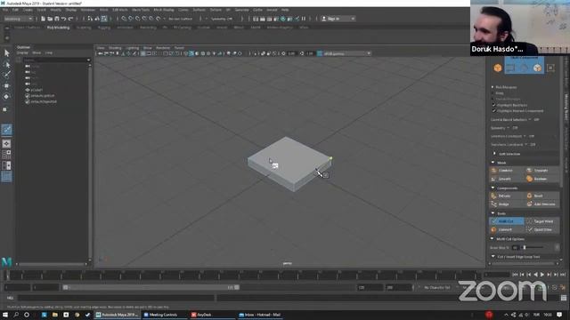Open the Modeling menu set dropdown

coord(18,19)
